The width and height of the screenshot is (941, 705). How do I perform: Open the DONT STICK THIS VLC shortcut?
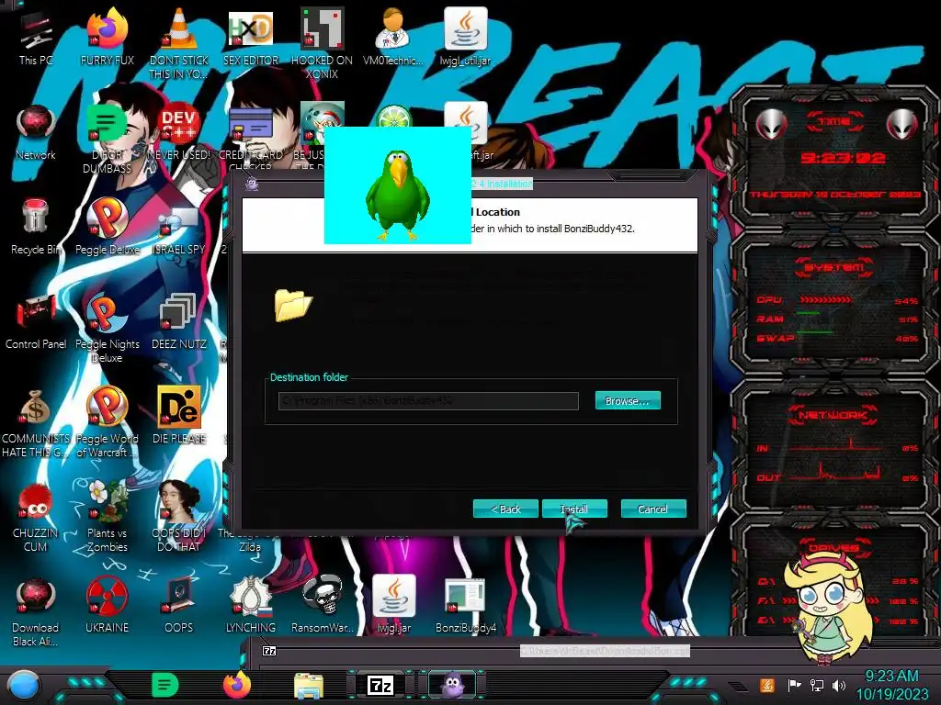pyautogui.click(x=179, y=44)
